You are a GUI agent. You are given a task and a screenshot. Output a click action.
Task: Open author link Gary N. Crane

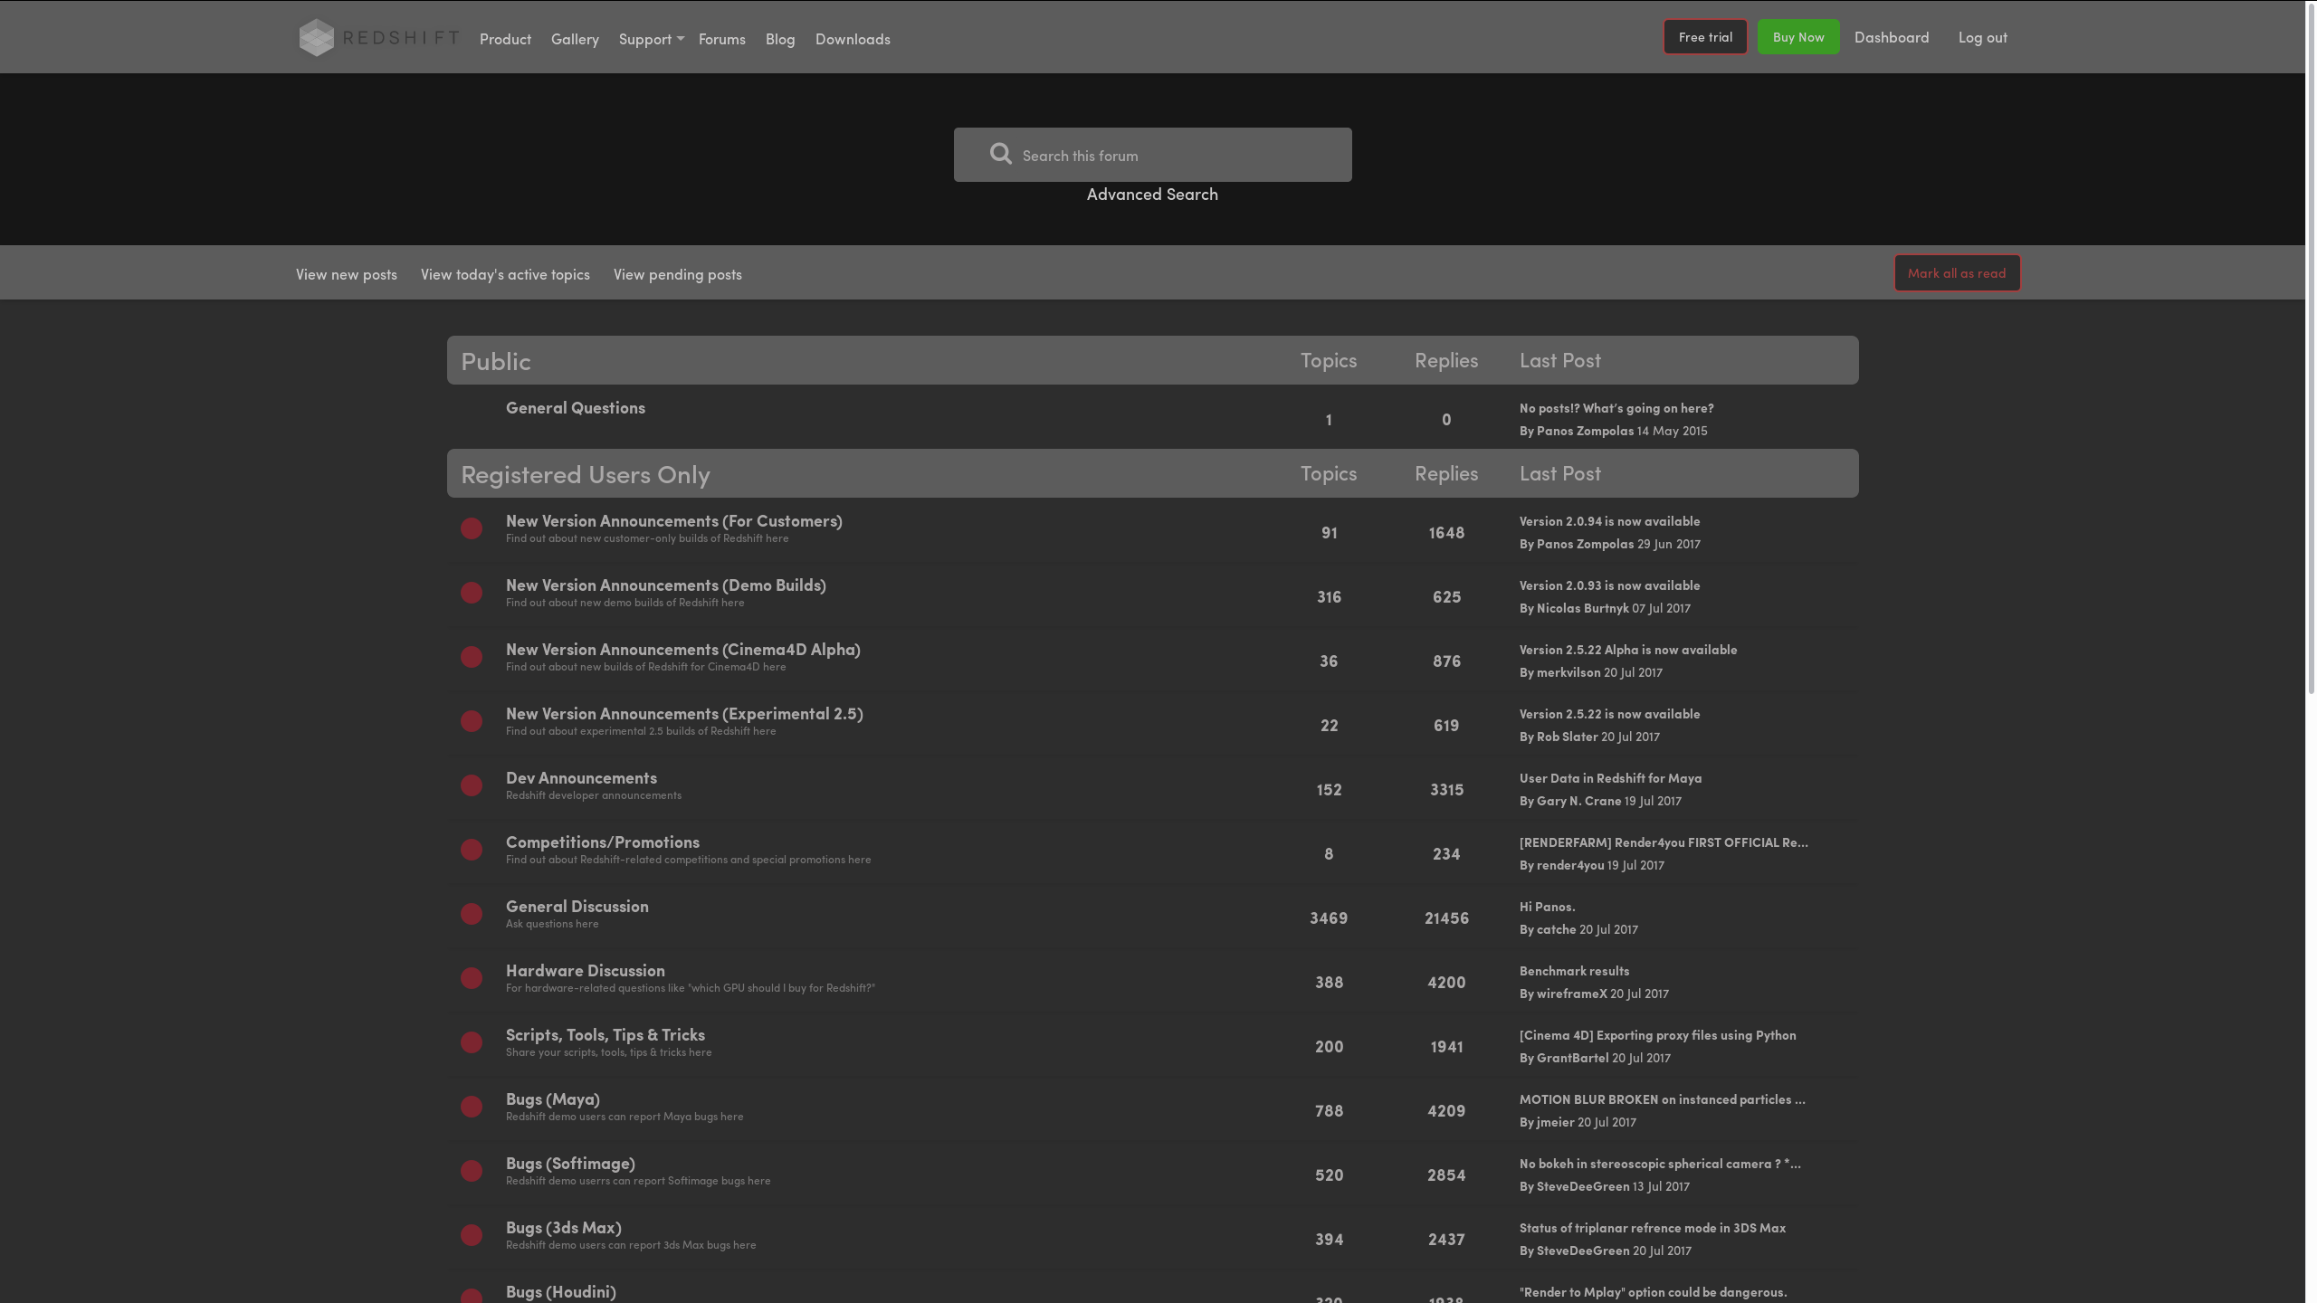click(1579, 801)
